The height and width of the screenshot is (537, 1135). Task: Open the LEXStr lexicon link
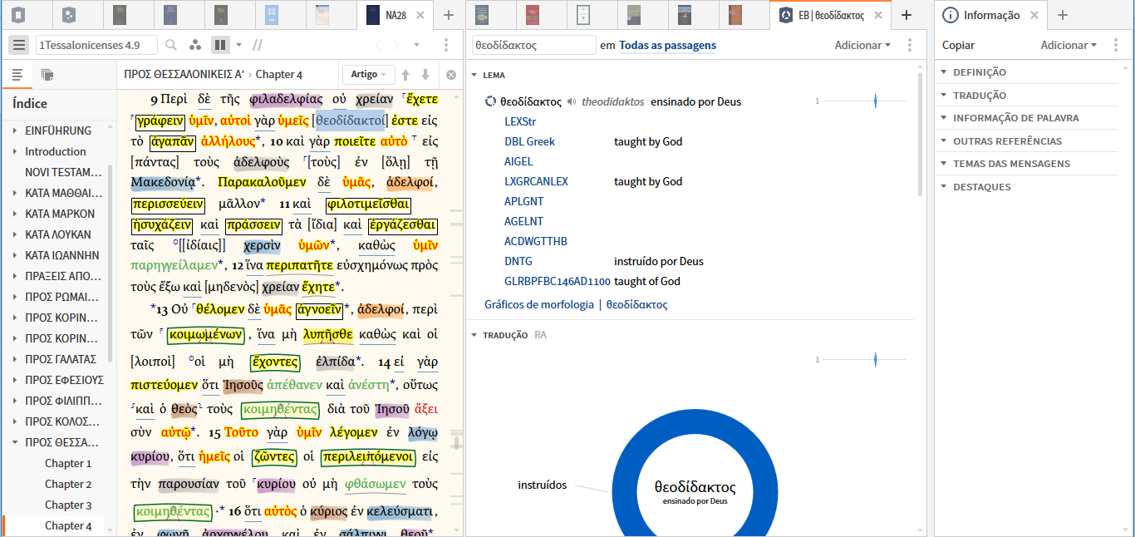point(520,121)
